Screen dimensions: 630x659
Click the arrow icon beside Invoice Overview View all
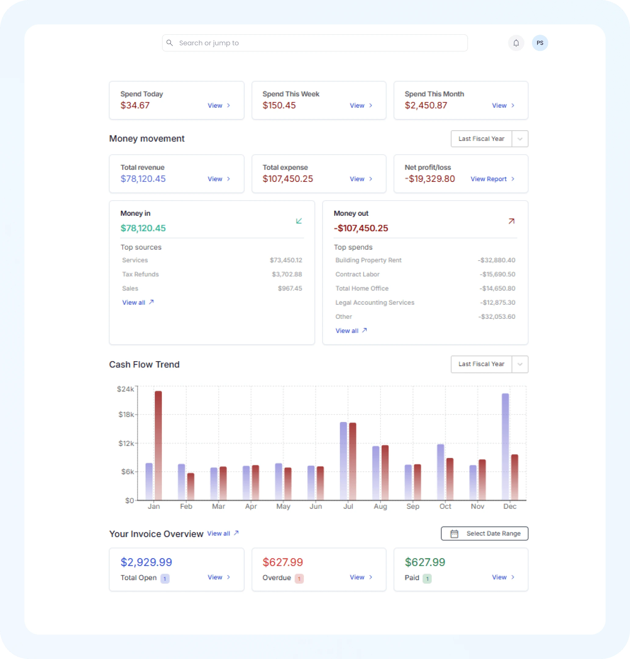237,533
